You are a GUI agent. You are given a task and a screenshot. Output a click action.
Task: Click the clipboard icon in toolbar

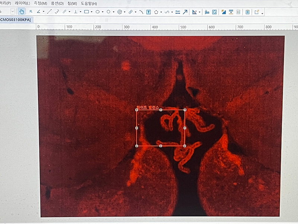[248, 12]
